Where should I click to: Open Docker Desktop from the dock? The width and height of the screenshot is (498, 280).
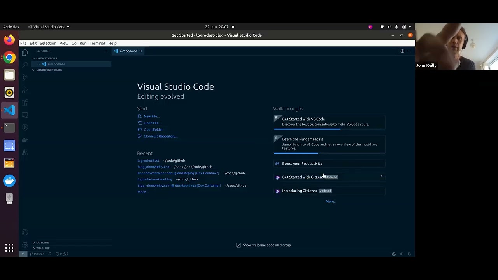point(9,180)
